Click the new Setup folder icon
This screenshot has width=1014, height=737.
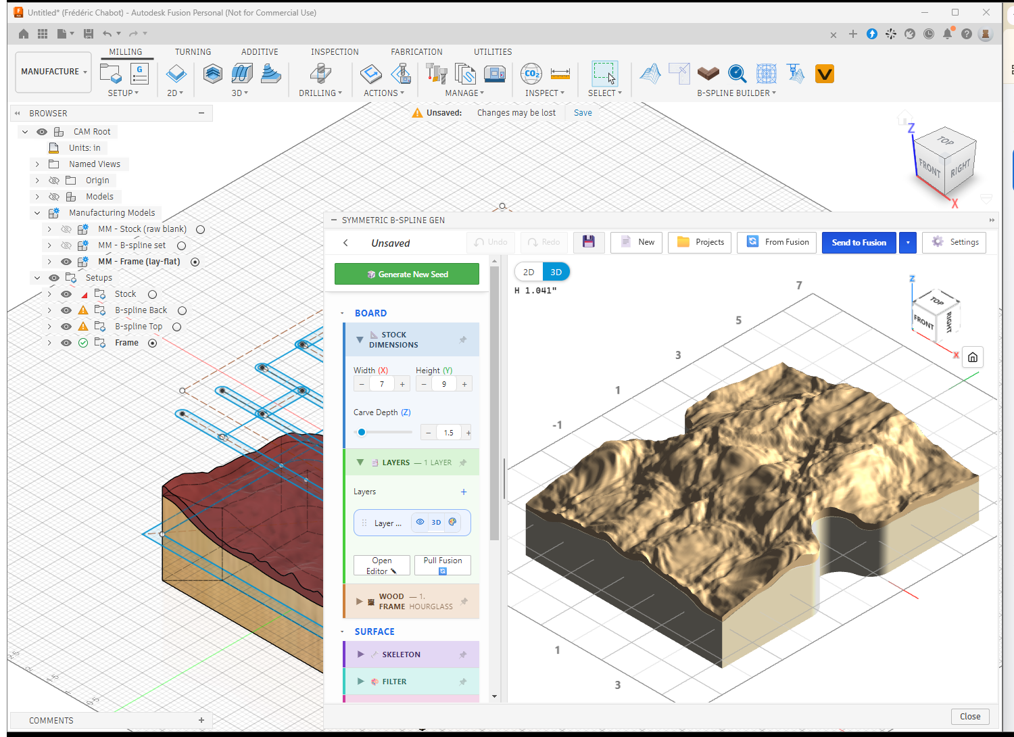[x=110, y=73]
